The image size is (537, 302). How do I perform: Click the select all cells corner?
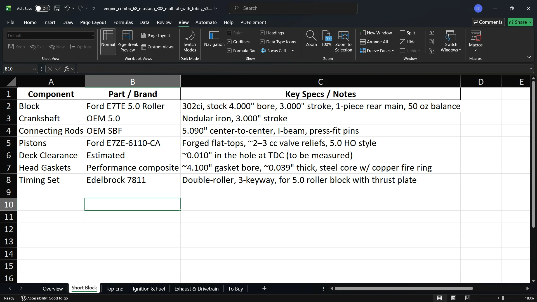pos(9,82)
